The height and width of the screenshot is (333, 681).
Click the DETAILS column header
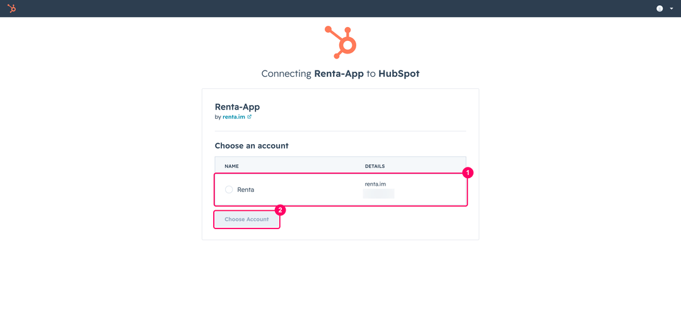coord(375,166)
